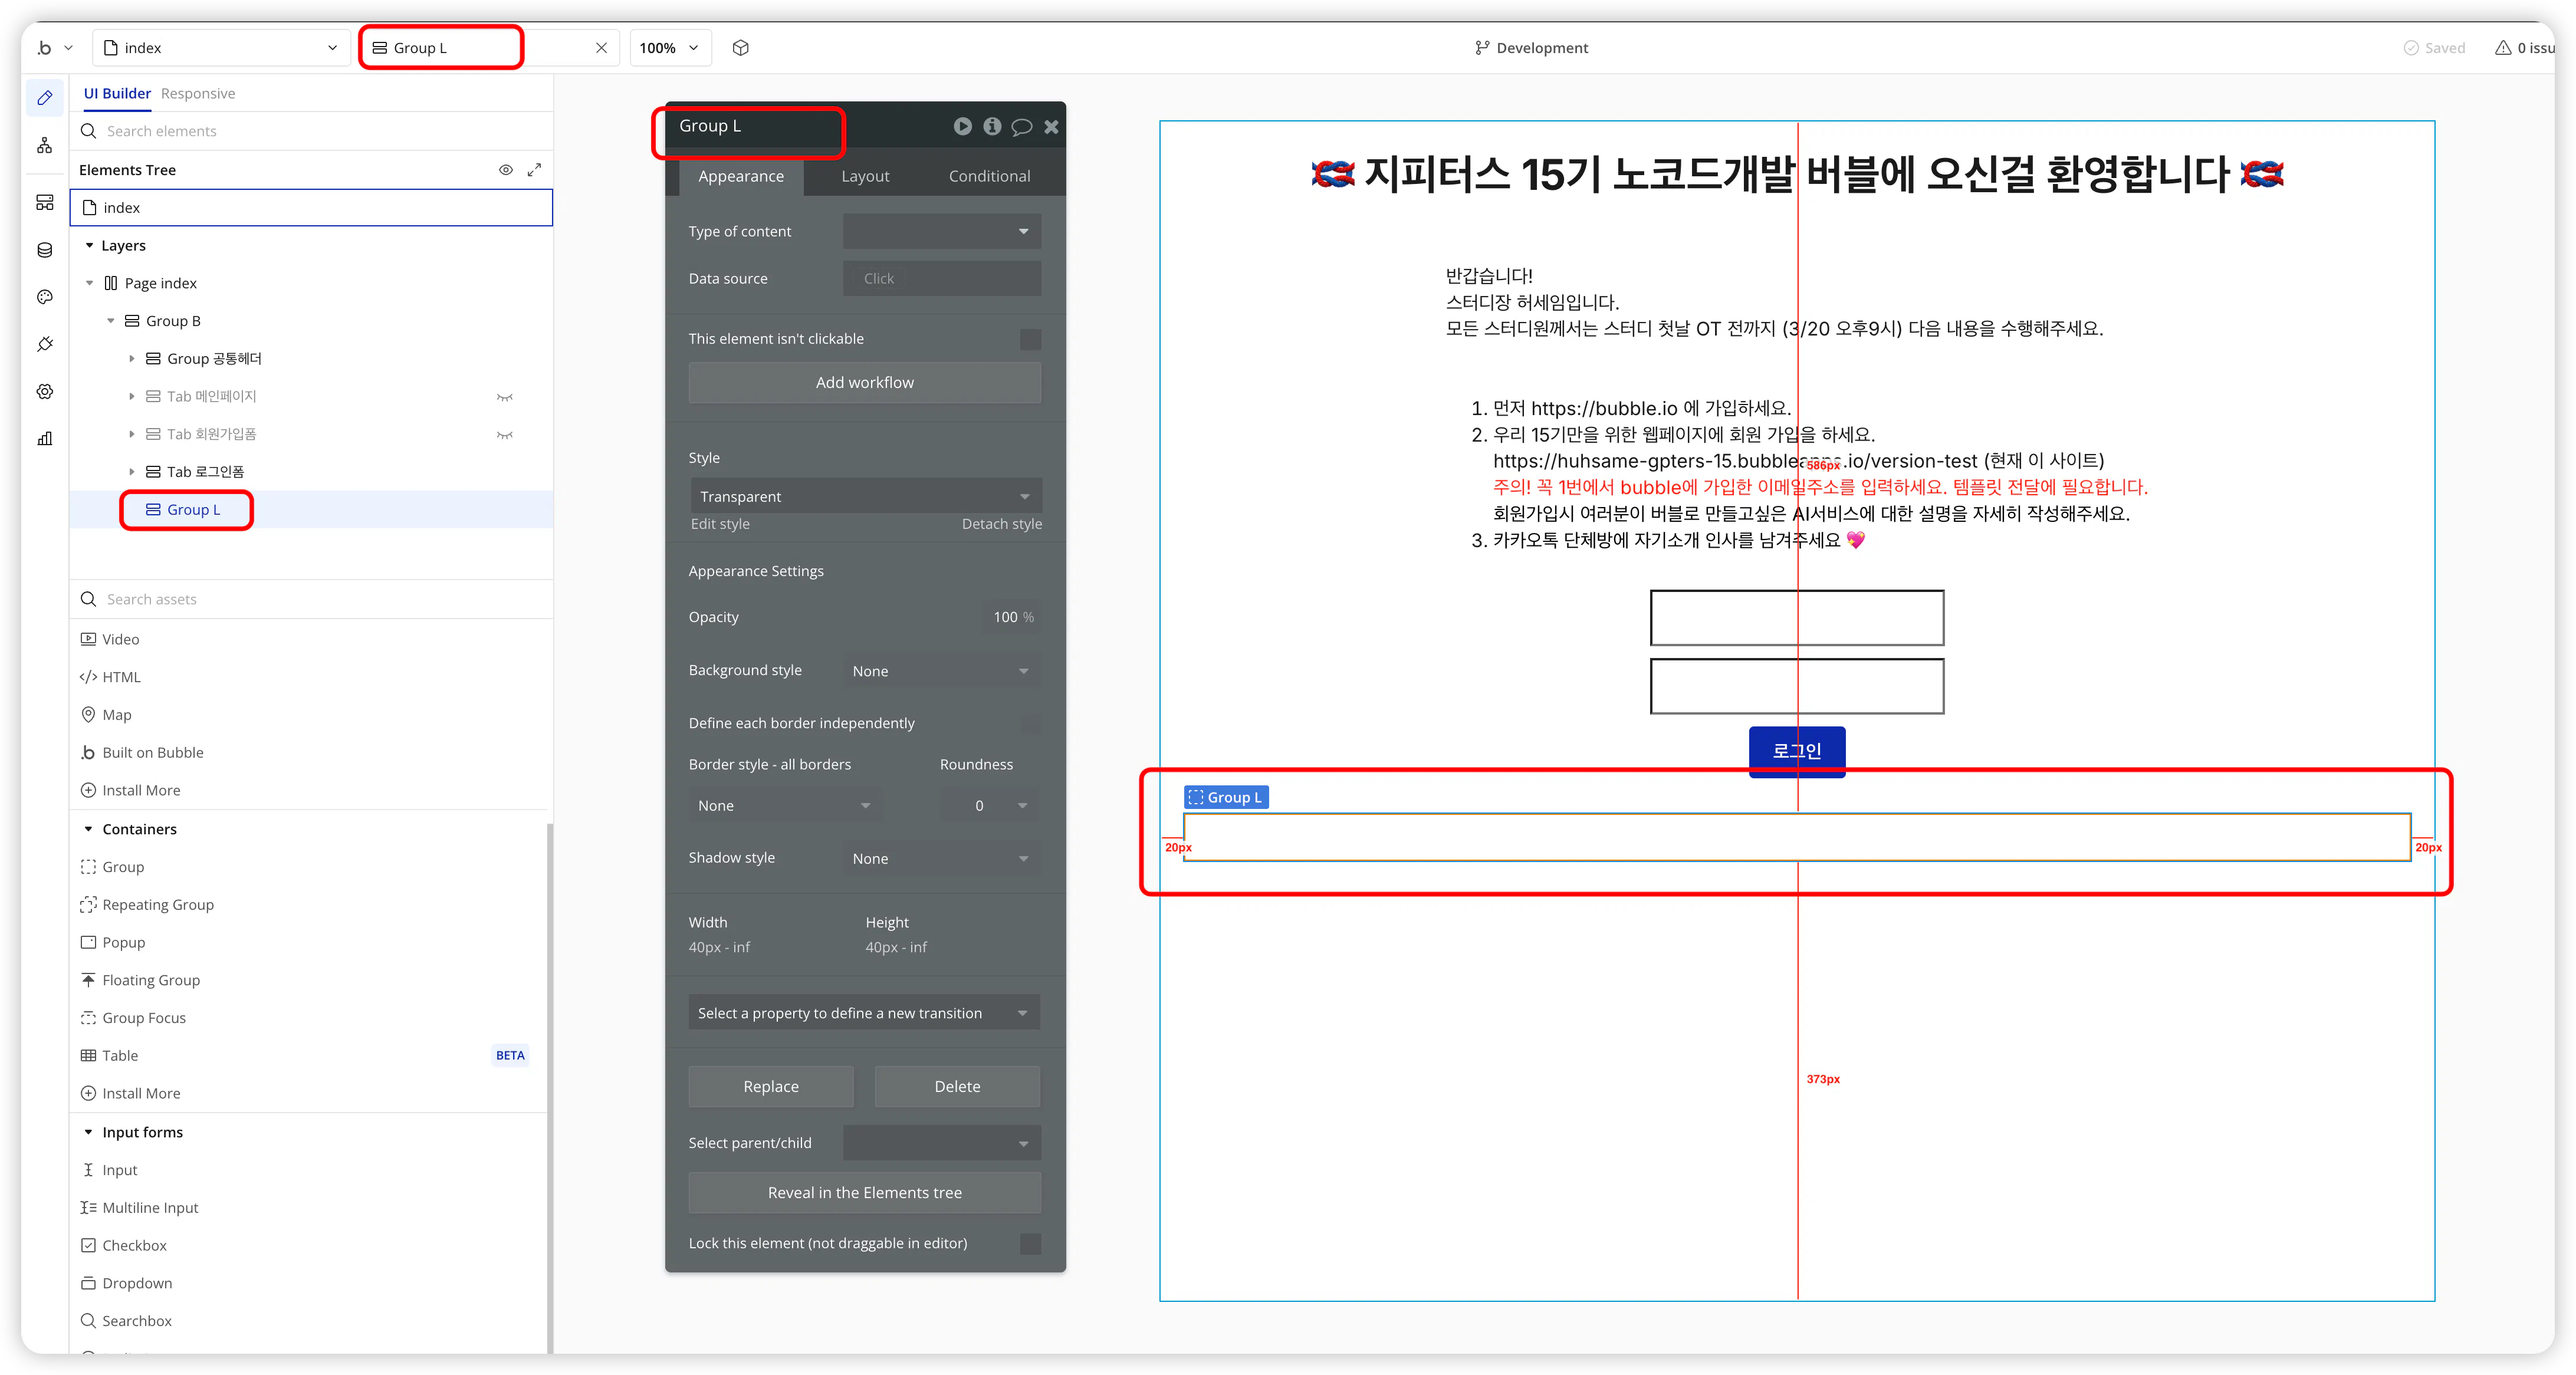Open the Plugins tab plug icon
The height and width of the screenshot is (1375, 2576).
(x=45, y=344)
